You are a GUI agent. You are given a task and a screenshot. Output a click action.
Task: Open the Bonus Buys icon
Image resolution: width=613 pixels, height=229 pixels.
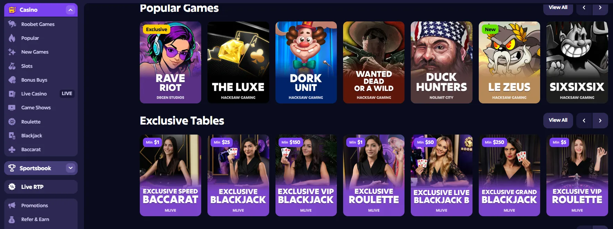point(12,80)
